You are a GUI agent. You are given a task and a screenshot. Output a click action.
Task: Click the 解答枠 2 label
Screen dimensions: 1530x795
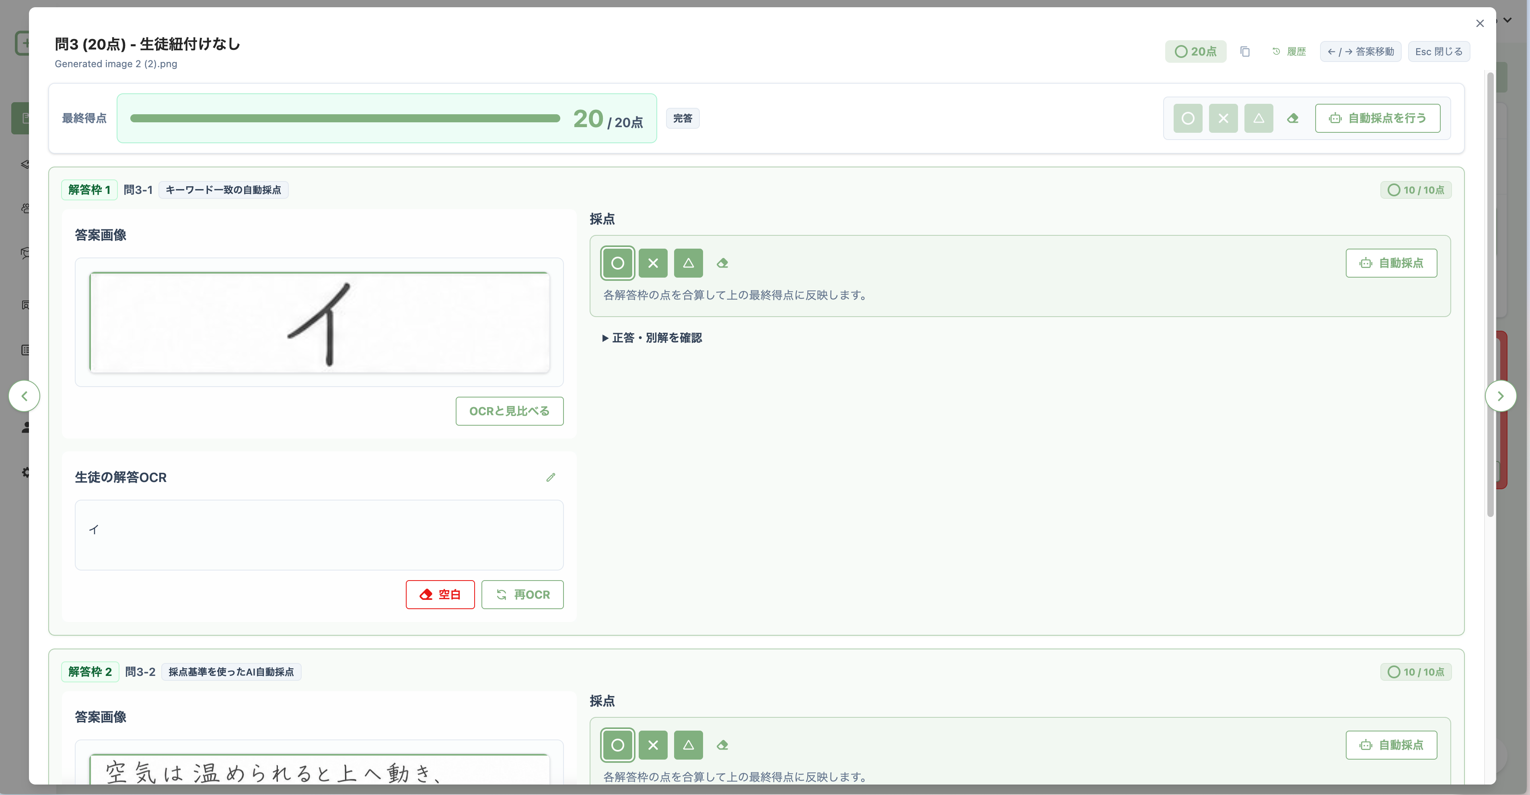[x=90, y=672]
